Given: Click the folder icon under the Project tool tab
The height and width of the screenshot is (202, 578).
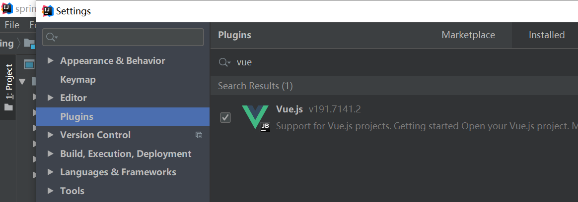Looking at the screenshot, I should pos(8,107).
